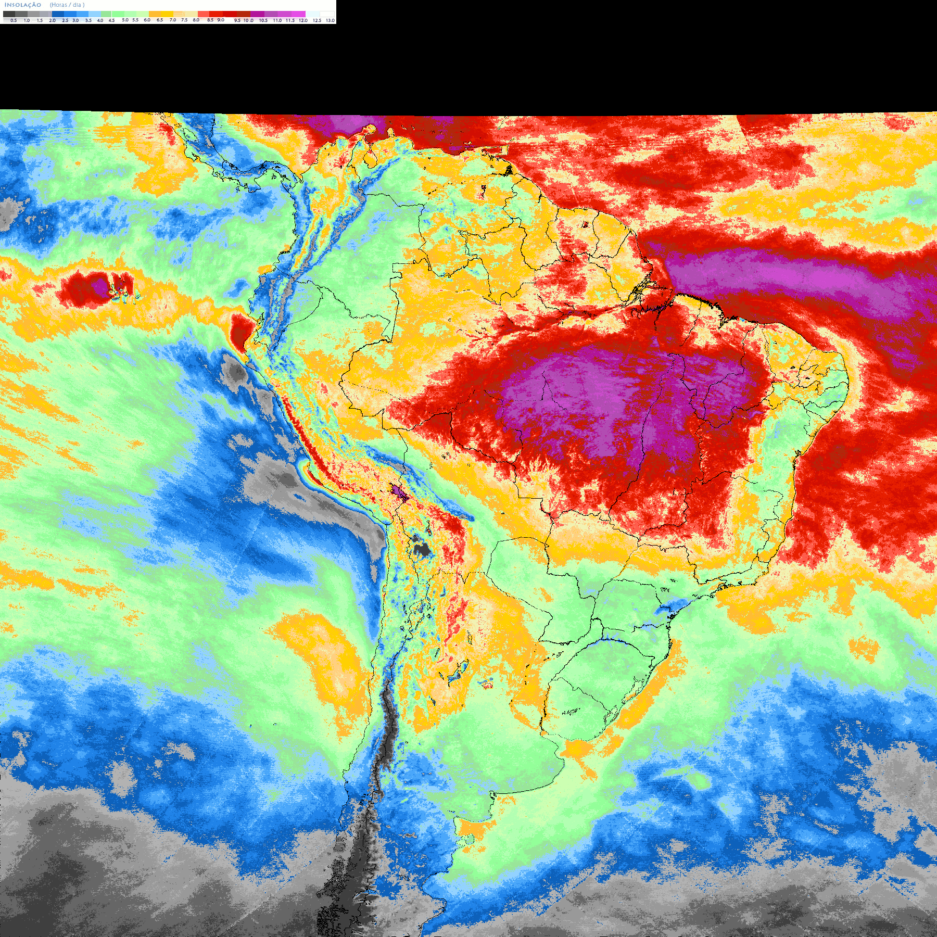Image resolution: width=937 pixels, height=937 pixels.
Task: Click the INSOLAÇÃO legend title
Action: pyautogui.click(x=23, y=5)
